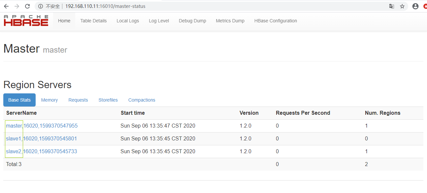The height and width of the screenshot is (193, 427).
Task: Open HBase Configuration in the navbar
Action: coord(276,21)
